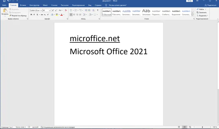Click the Undo arrow icon
The width and height of the screenshot is (219, 129).
(x=8, y=1)
